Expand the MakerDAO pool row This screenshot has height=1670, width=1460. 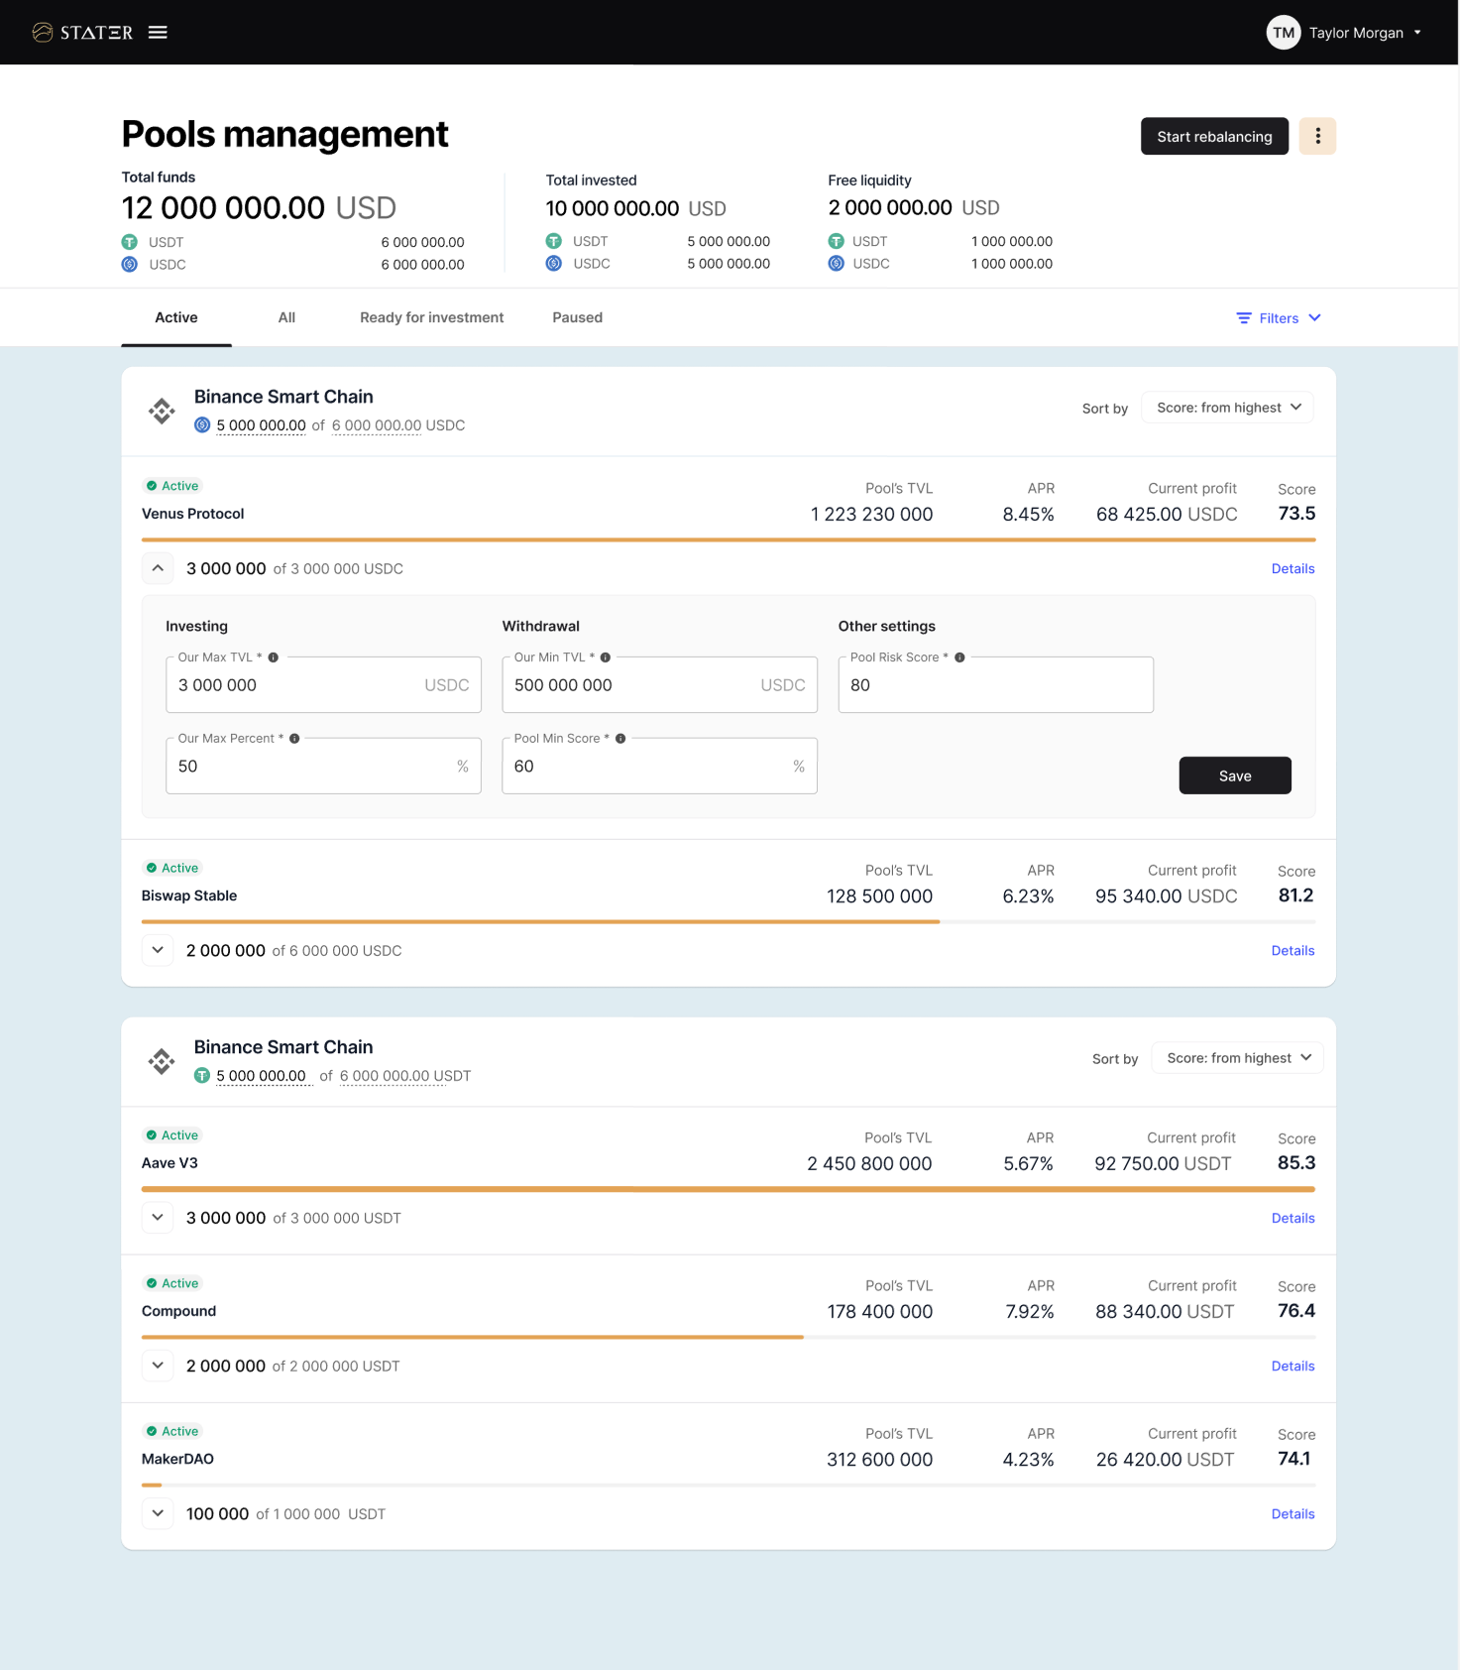click(158, 1513)
